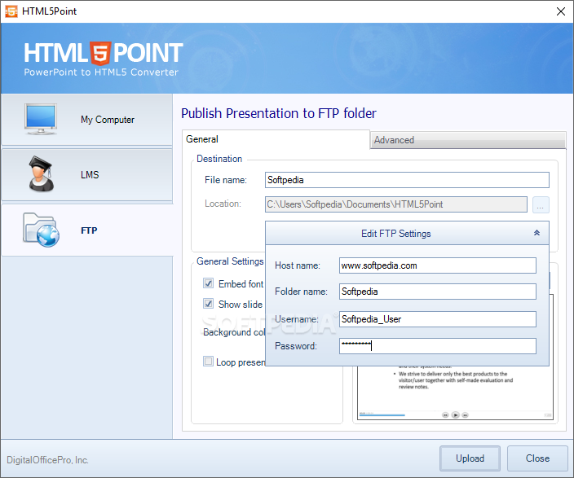
Task: Click the preview progress bar
Action: 382,415
